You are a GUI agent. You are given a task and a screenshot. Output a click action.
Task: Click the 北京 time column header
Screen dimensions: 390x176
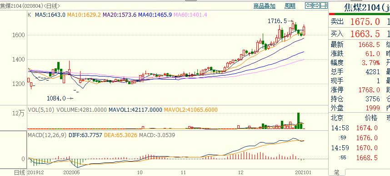point(337,118)
